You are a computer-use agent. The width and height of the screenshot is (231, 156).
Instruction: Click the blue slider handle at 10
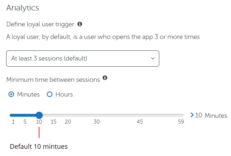click(39, 115)
